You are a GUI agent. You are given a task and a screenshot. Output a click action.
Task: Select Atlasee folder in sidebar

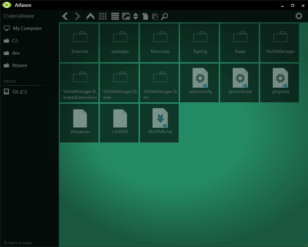(x=15, y=65)
